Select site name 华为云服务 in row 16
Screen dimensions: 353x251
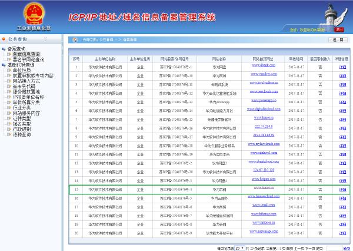[x=219, y=199]
